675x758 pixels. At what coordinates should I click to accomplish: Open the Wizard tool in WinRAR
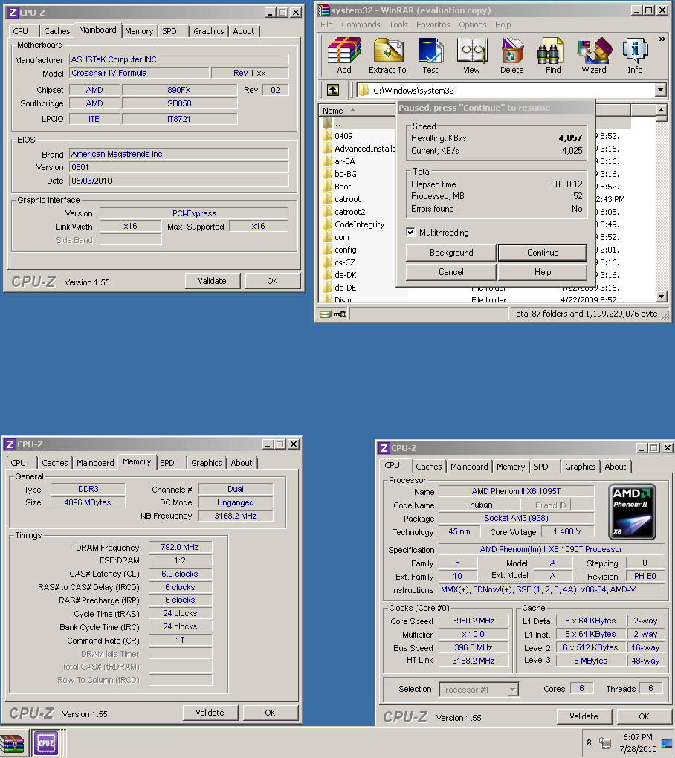point(594,55)
